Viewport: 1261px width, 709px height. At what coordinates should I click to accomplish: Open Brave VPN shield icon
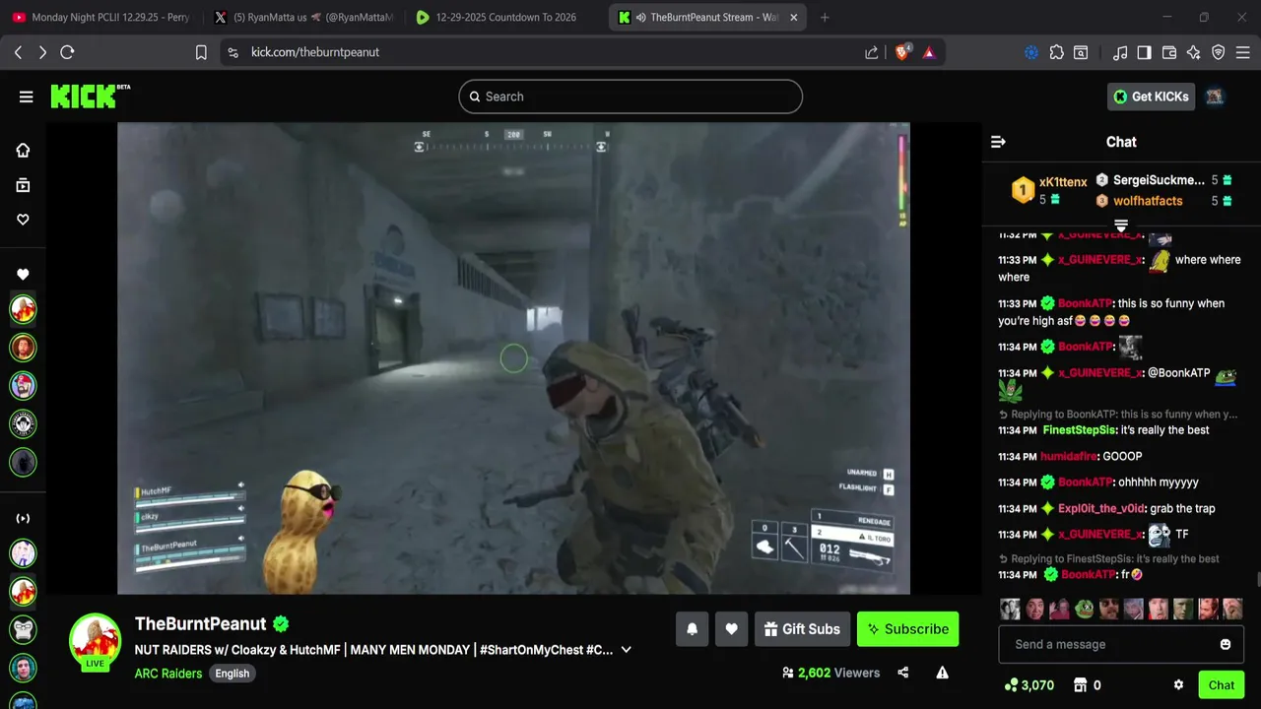click(1219, 52)
